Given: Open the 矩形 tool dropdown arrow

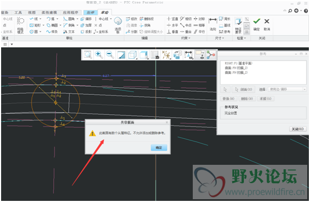Looking at the screenshot, I should pos(43,26).
